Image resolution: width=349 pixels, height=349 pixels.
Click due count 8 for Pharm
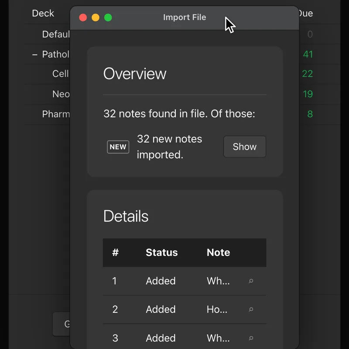(x=310, y=114)
